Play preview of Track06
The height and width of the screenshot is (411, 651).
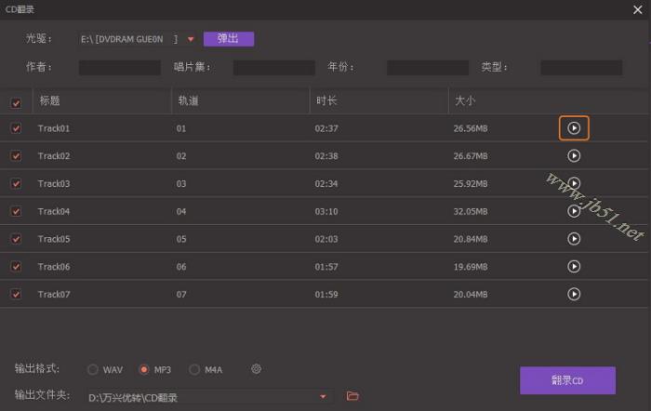574,266
